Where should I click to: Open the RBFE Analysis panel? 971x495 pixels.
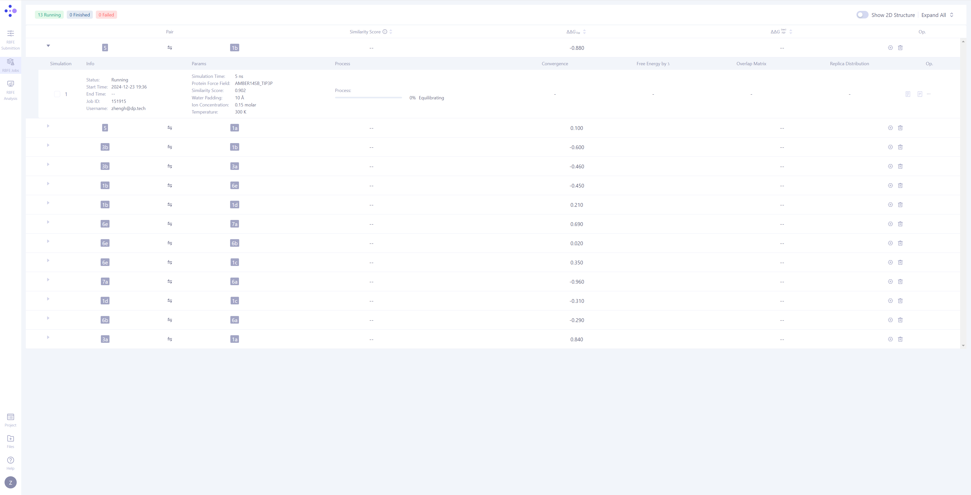tap(10, 89)
